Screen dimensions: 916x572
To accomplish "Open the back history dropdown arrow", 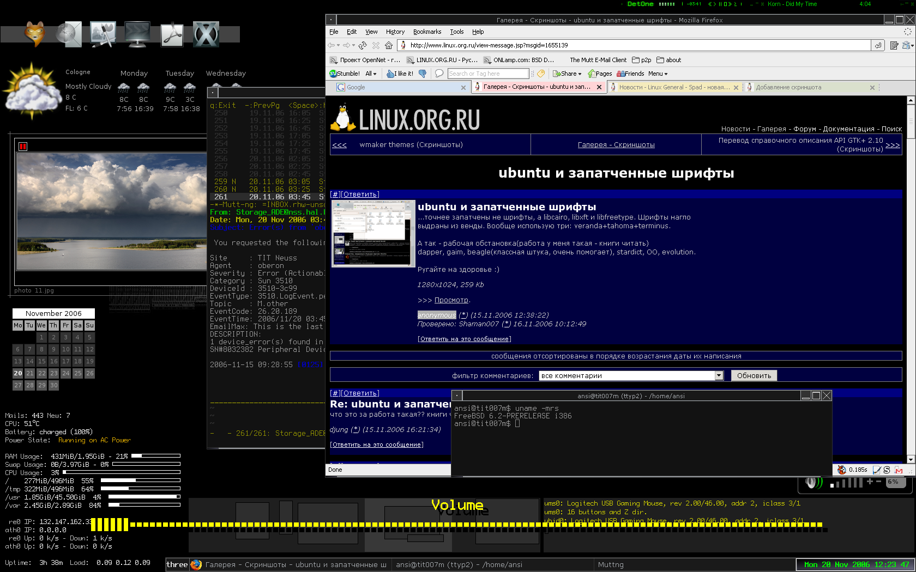I will 338,45.
